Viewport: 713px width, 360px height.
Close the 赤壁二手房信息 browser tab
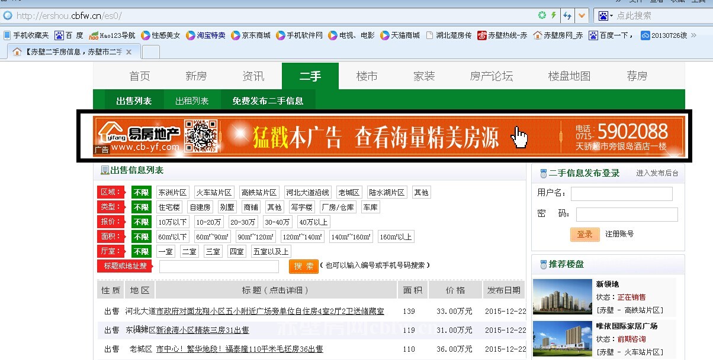click(x=129, y=52)
